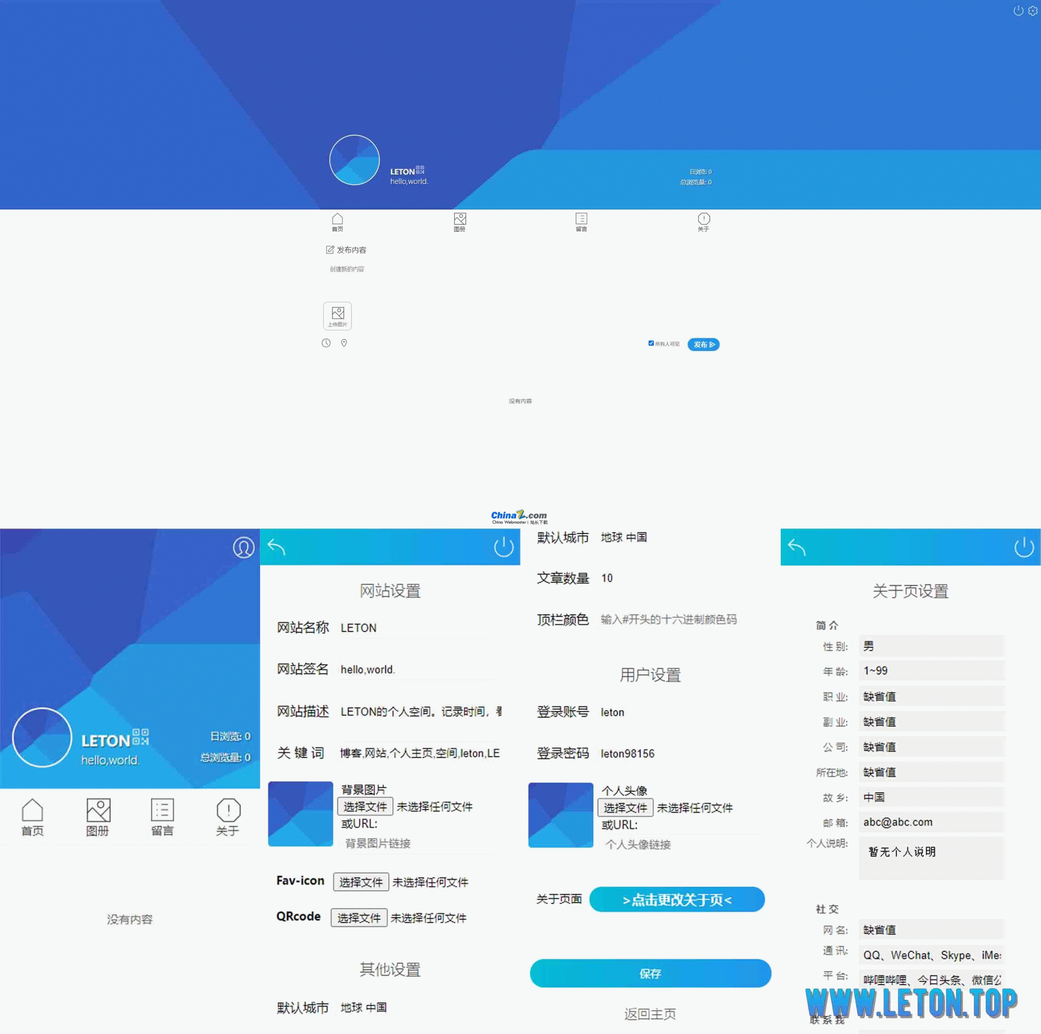Tap mobile 首页 home icon

[33, 817]
